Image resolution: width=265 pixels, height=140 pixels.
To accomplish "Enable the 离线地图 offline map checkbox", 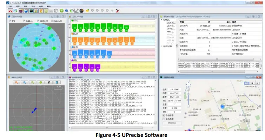I will click(164, 119).
